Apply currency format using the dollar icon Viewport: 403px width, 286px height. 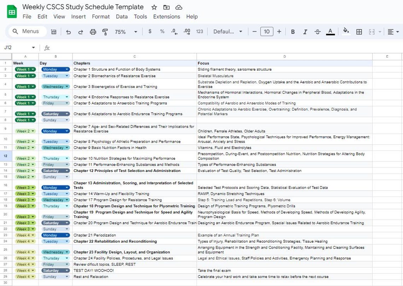coord(150,31)
